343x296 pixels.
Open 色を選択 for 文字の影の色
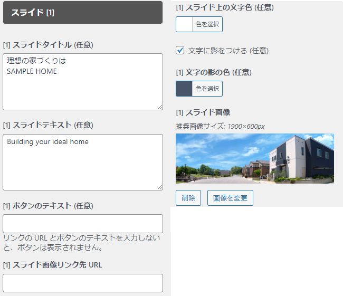(x=207, y=89)
